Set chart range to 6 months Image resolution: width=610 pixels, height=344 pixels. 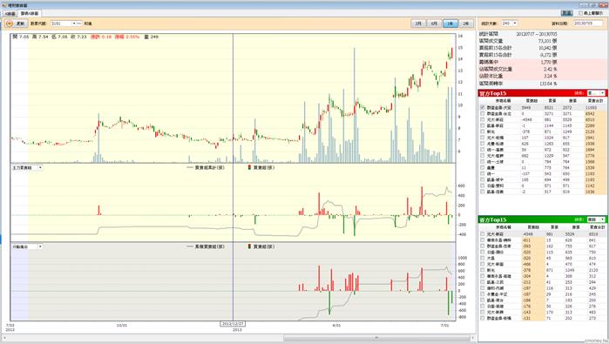pyautogui.click(x=434, y=24)
